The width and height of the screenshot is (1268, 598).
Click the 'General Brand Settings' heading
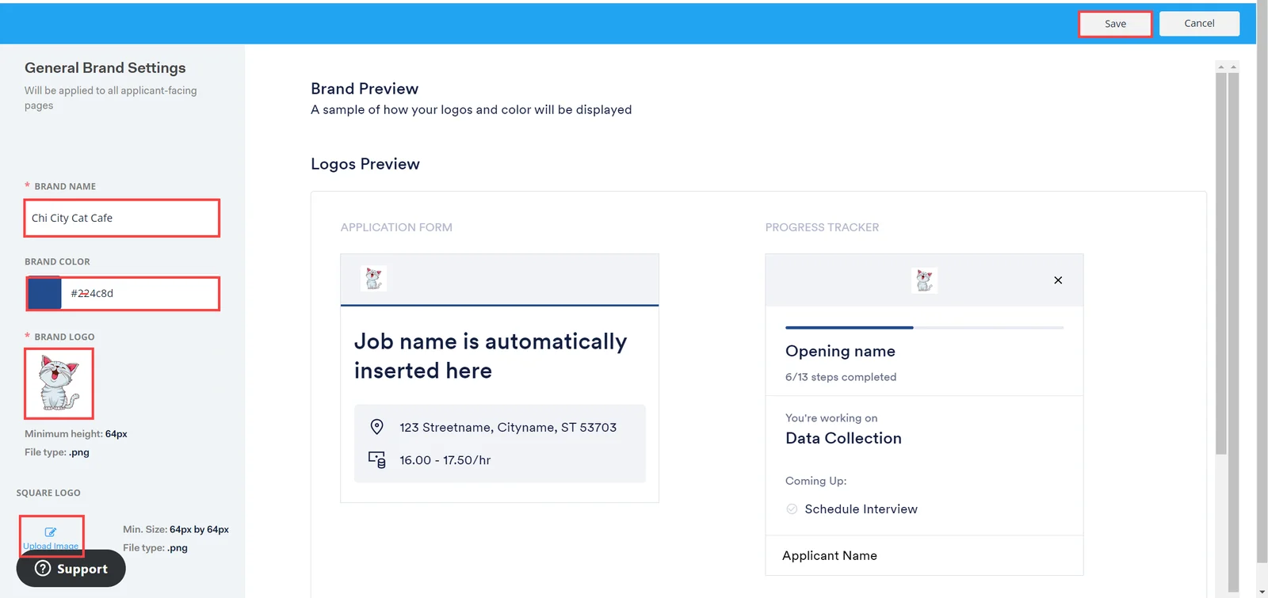105,68
